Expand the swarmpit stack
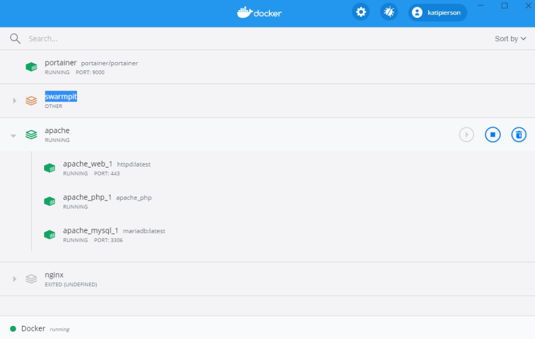Image resolution: width=535 pixels, height=339 pixels. 14,101
